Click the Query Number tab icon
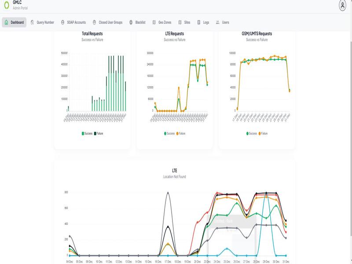Image resolution: width=352 pixels, height=264 pixels. (33, 22)
